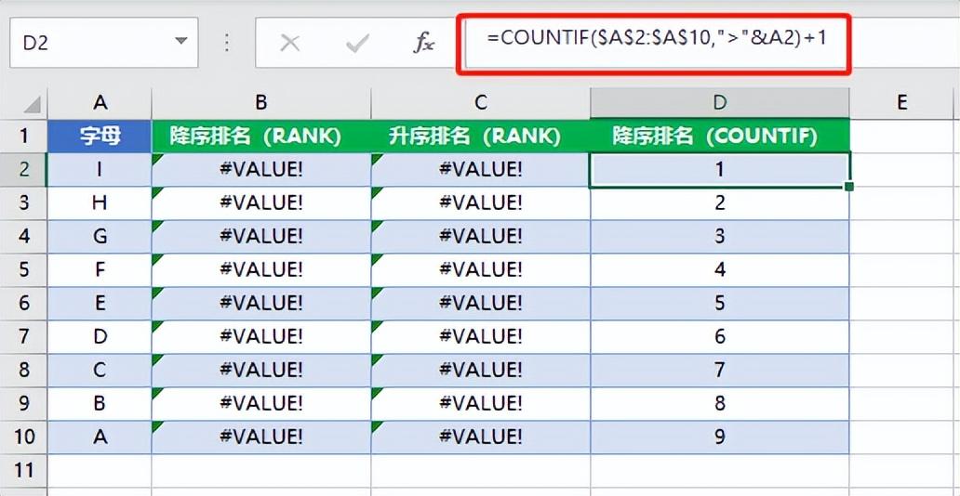The image size is (960, 496).
Task: Select row 11 header
Action: point(24,470)
